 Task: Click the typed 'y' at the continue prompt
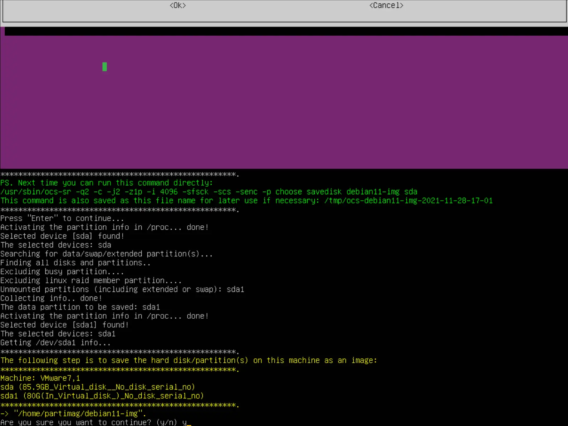point(185,422)
